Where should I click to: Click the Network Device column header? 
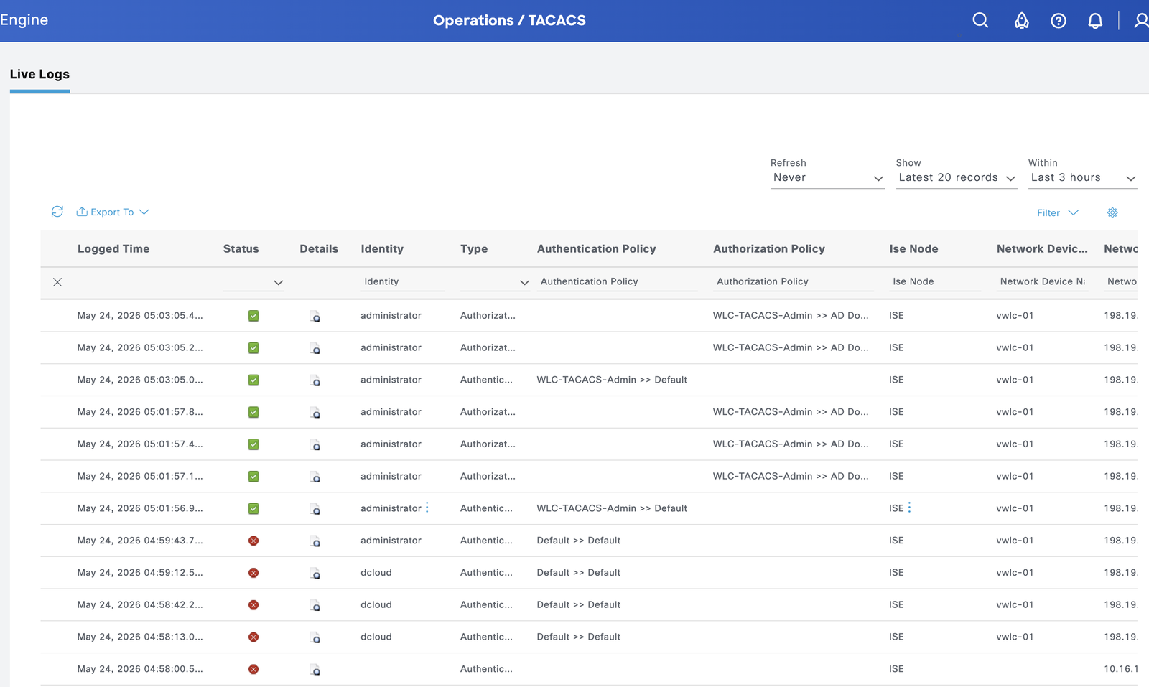coord(1042,248)
